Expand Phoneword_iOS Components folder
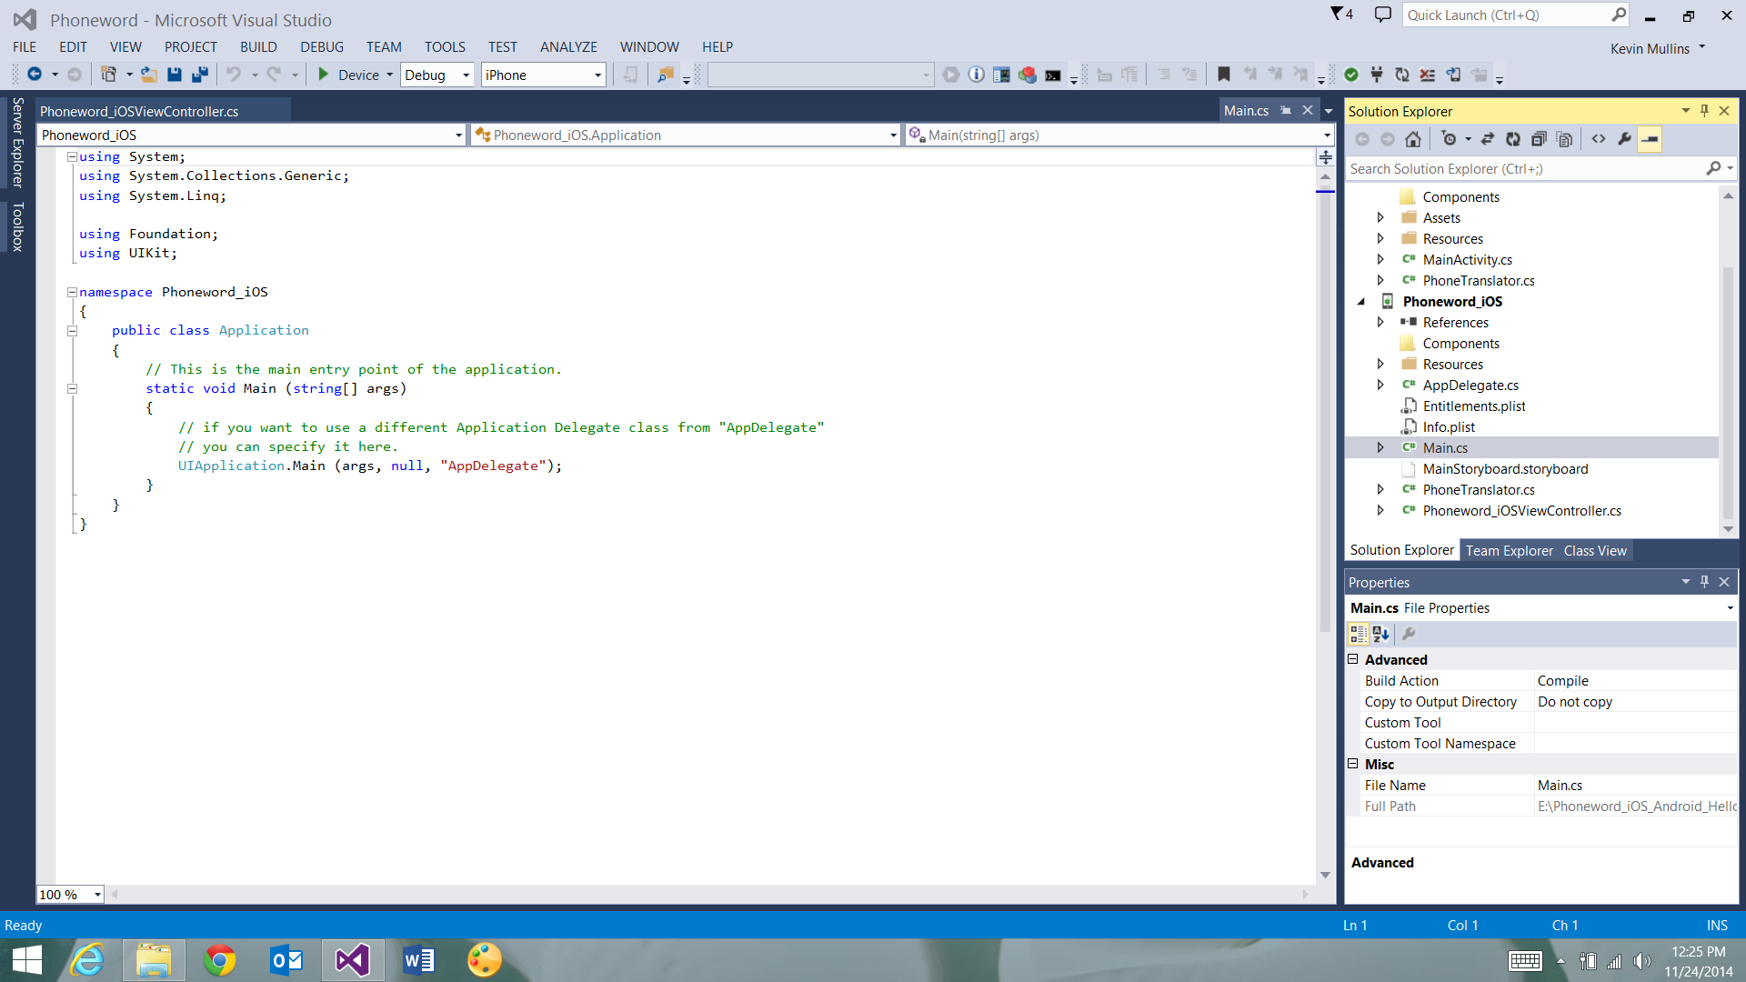The image size is (1746, 982). point(1460,343)
